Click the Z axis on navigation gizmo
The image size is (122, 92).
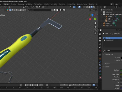[92, 15]
